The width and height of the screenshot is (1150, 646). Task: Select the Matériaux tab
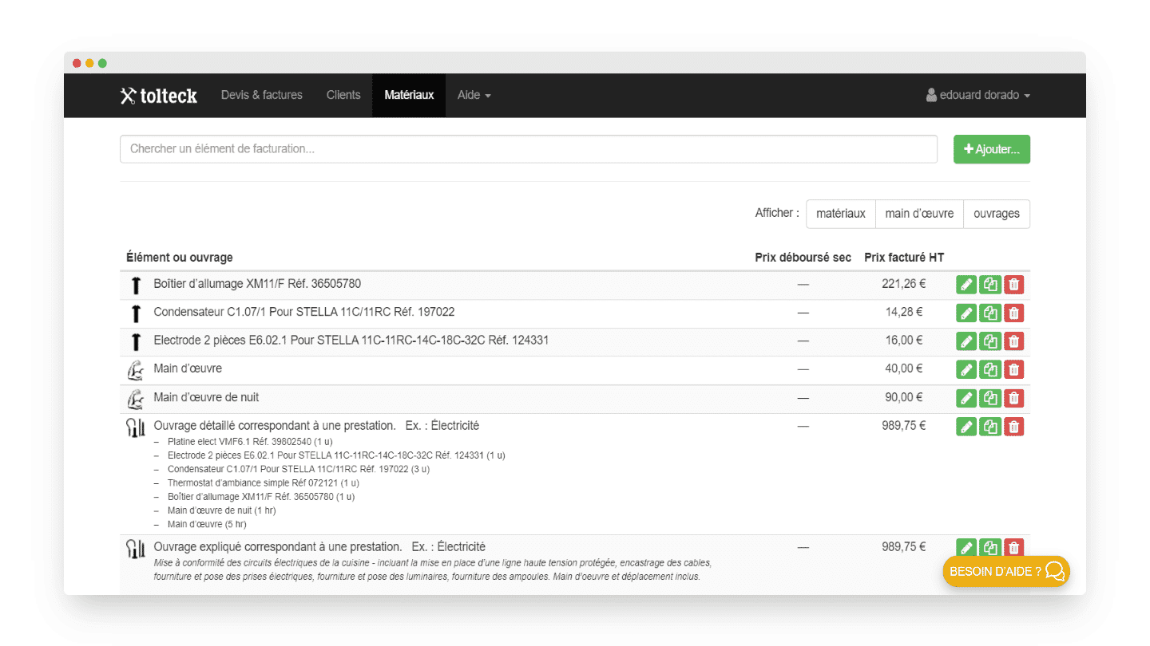tap(409, 95)
